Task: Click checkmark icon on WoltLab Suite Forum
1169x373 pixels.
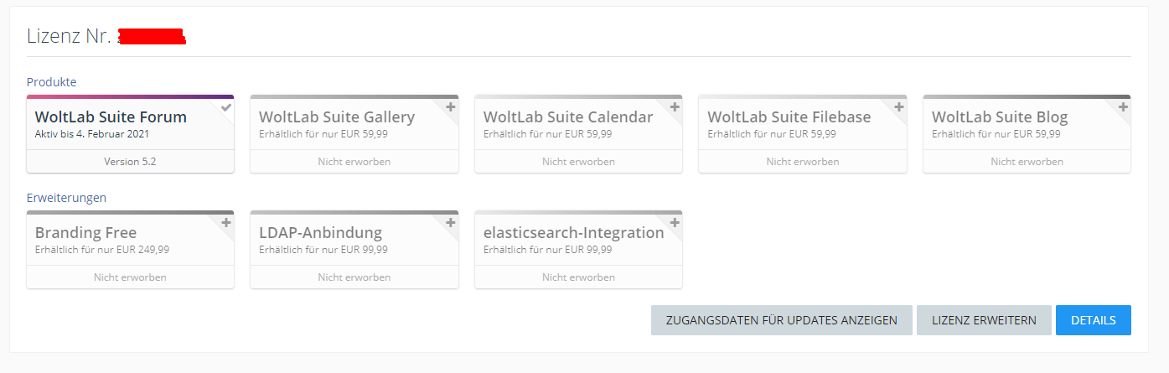Action: [226, 107]
